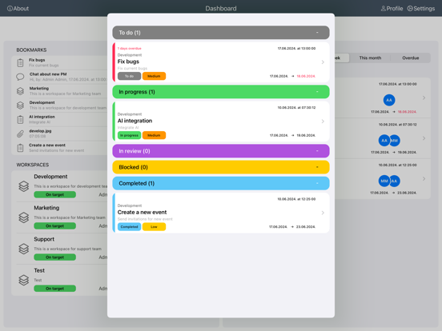Click On target badge under Test workspace

(x=54, y=289)
